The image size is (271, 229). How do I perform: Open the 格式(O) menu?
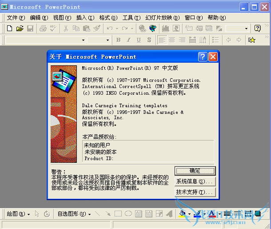point(108,18)
